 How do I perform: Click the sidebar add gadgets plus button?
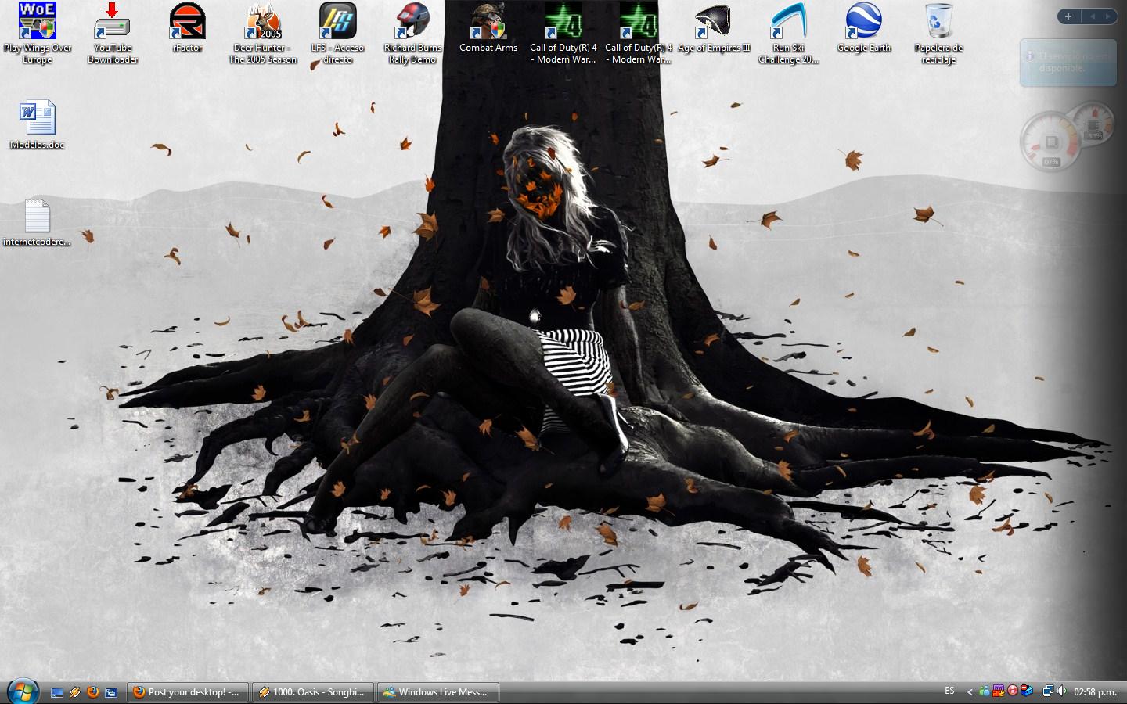[x=1068, y=16]
